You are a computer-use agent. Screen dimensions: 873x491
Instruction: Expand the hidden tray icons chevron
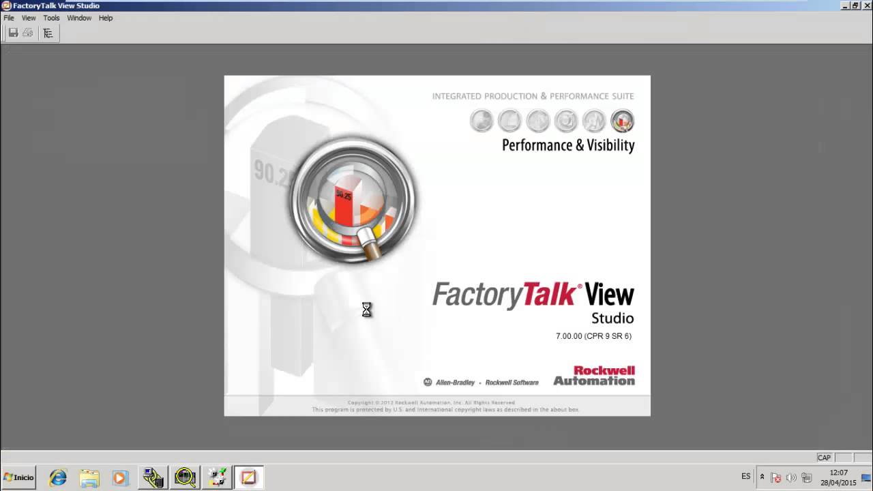762,477
